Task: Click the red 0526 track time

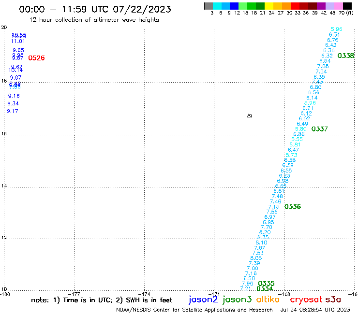Action: point(36,58)
